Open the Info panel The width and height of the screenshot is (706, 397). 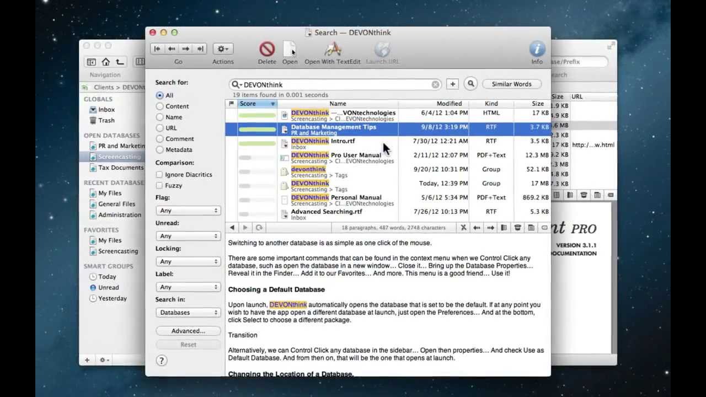click(537, 49)
